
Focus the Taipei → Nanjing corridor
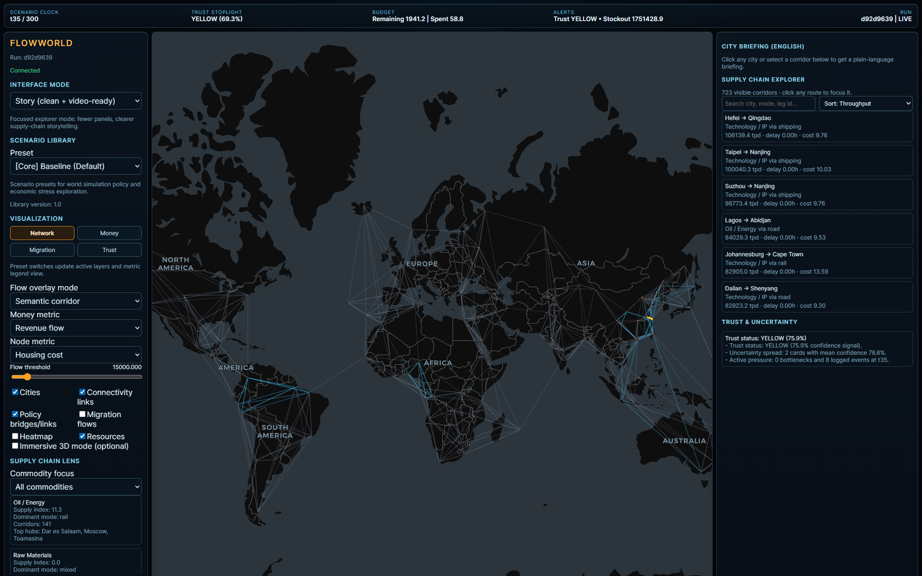(817, 161)
